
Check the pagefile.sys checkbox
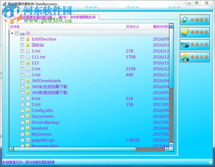pyautogui.click(x=22, y=140)
